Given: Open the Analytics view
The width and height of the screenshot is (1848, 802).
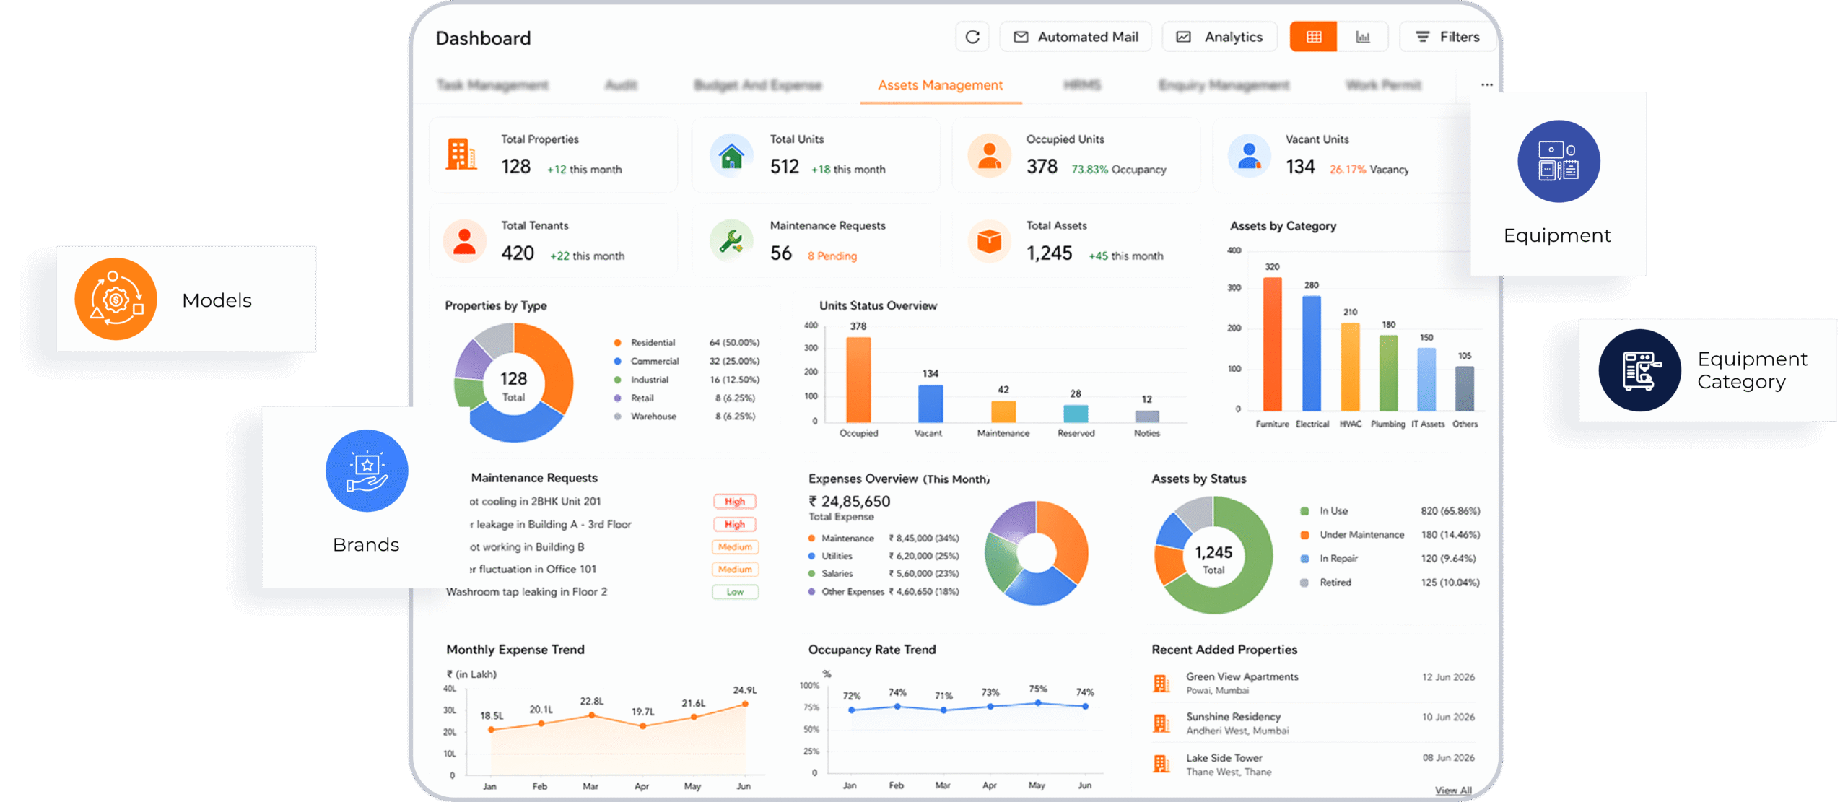Looking at the screenshot, I should (x=1219, y=37).
